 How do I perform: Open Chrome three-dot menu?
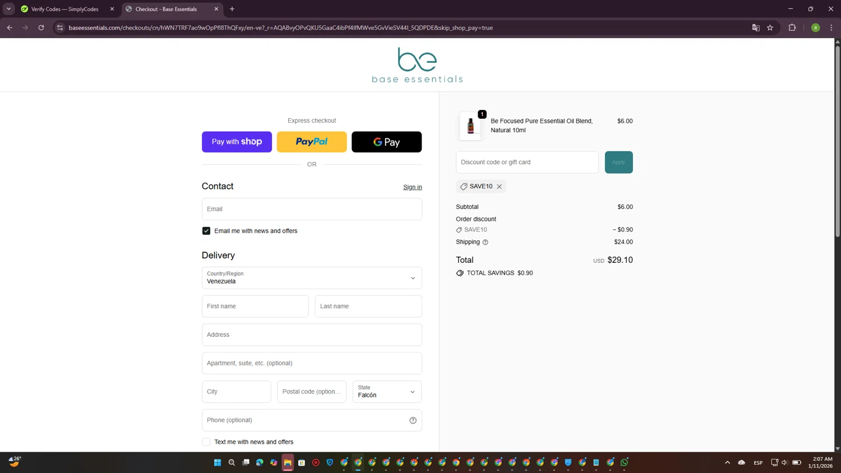click(831, 27)
